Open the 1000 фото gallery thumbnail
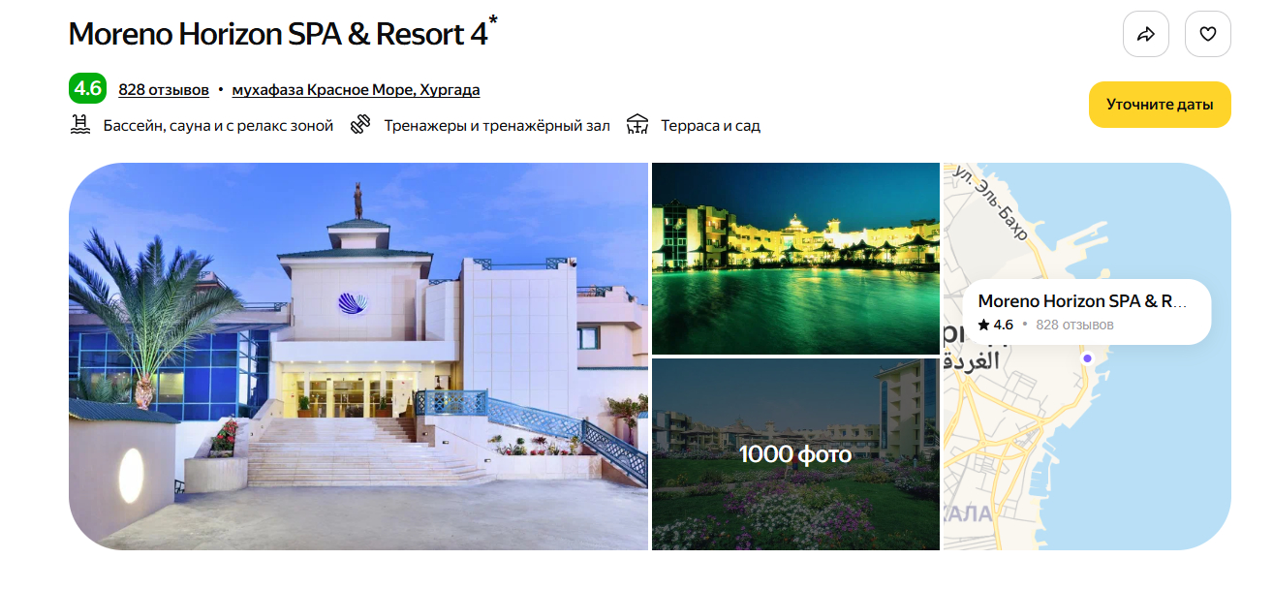The image size is (1273, 590). [x=795, y=454]
